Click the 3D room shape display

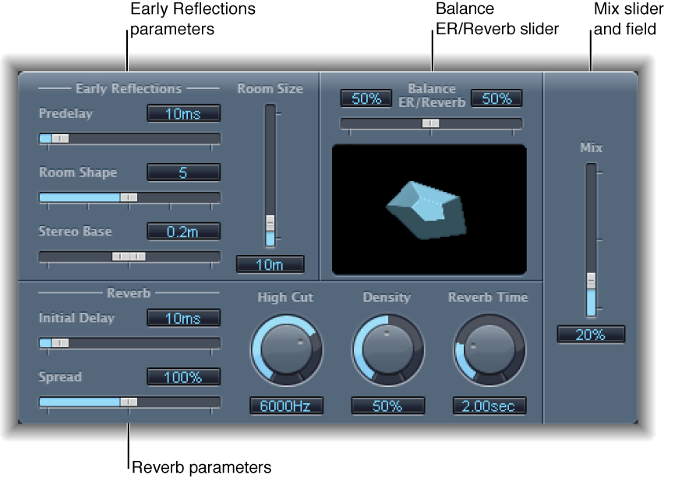(429, 208)
